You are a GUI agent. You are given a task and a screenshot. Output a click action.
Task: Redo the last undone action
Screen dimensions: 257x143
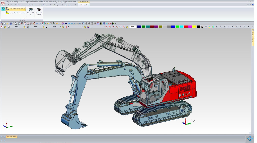40,23
